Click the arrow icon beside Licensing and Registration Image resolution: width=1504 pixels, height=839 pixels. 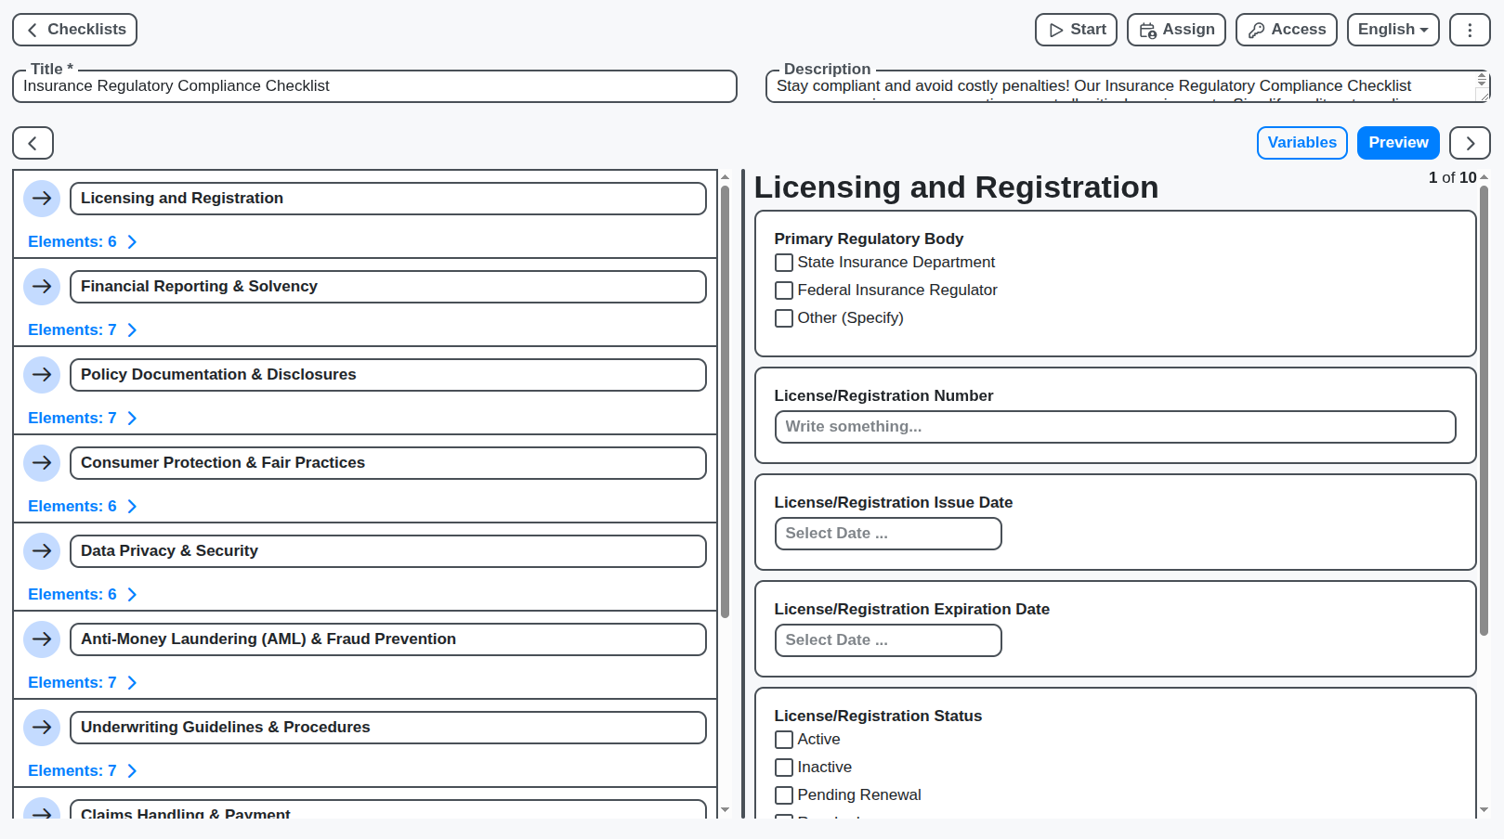click(42, 198)
